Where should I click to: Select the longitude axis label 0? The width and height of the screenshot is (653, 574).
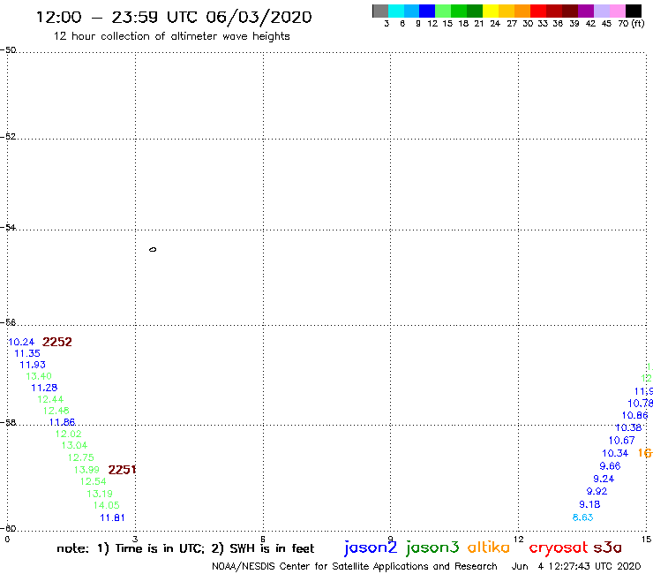[x=7, y=540]
